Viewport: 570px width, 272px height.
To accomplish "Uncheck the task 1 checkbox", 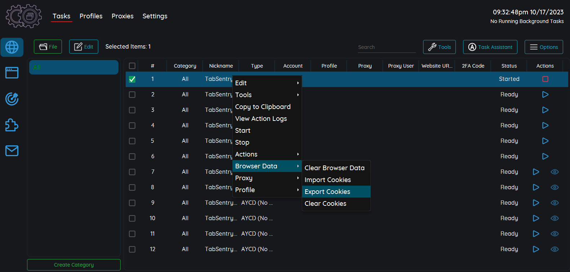I will [x=132, y=79].
